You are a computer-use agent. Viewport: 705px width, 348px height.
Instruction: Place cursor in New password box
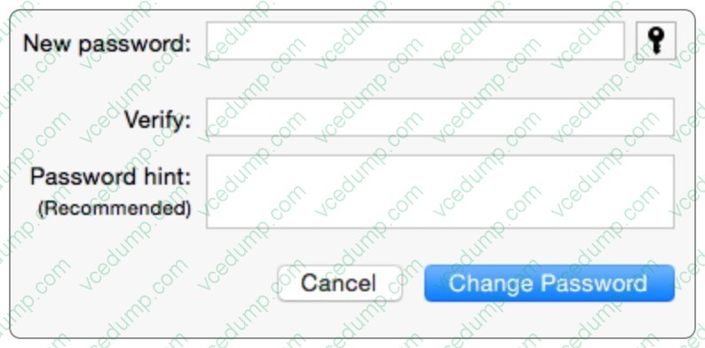click(x=415, y=41)
